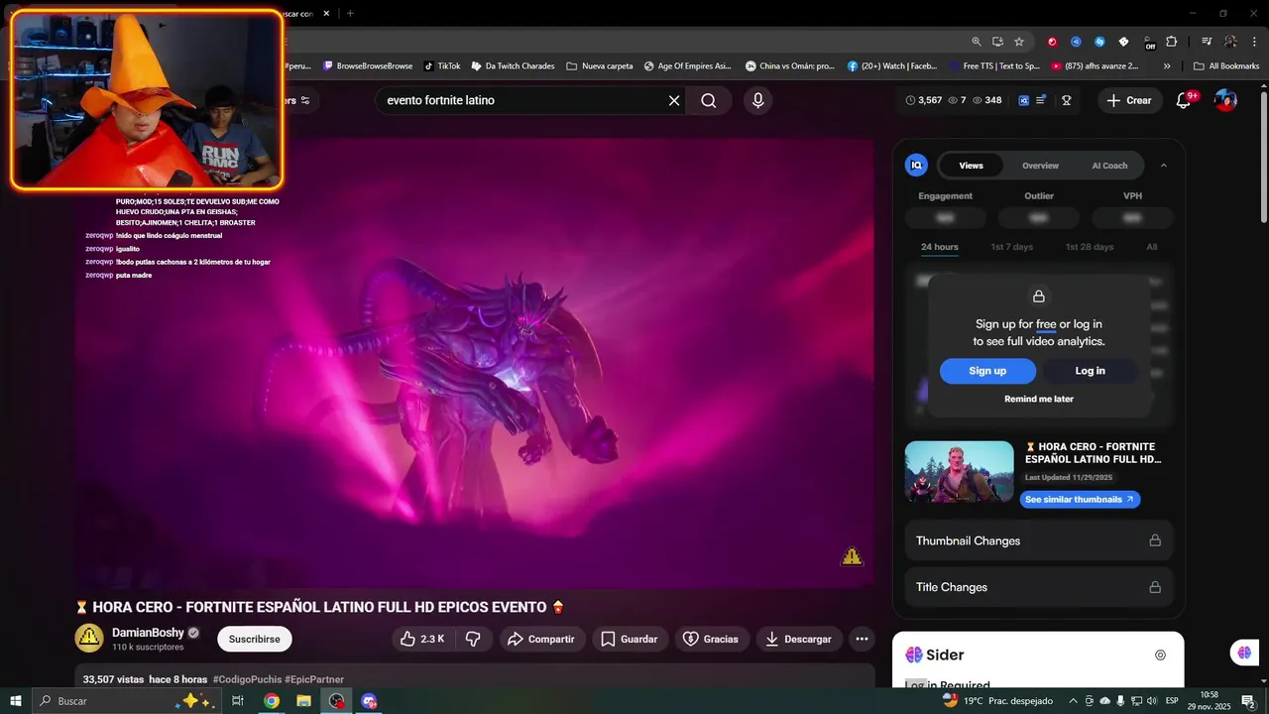
Task: Select the All time range
Action: (x=1152, y=247)
